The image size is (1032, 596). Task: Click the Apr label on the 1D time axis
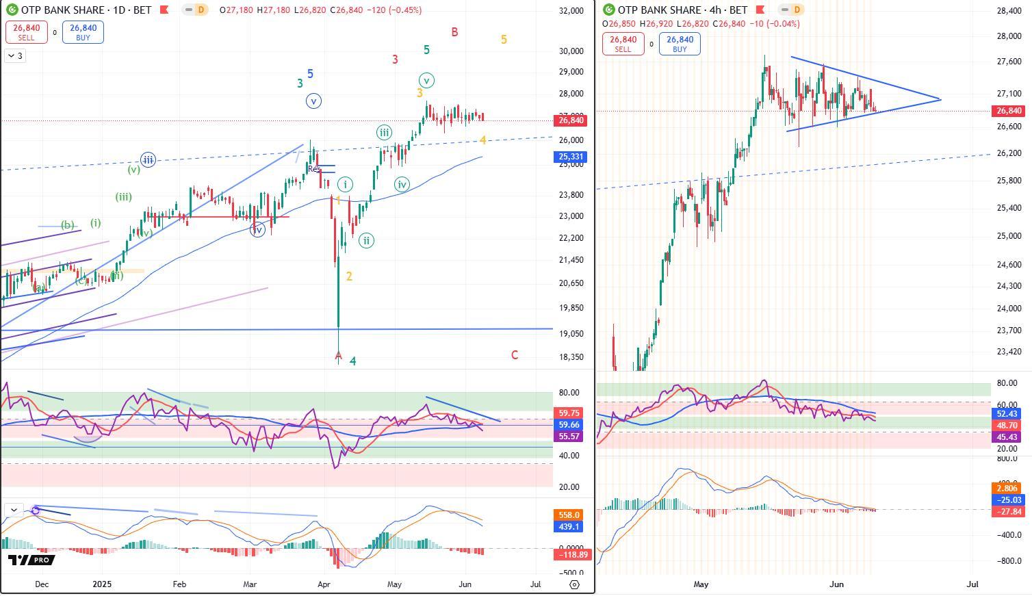pyautogui.click(x=324, y=584)
